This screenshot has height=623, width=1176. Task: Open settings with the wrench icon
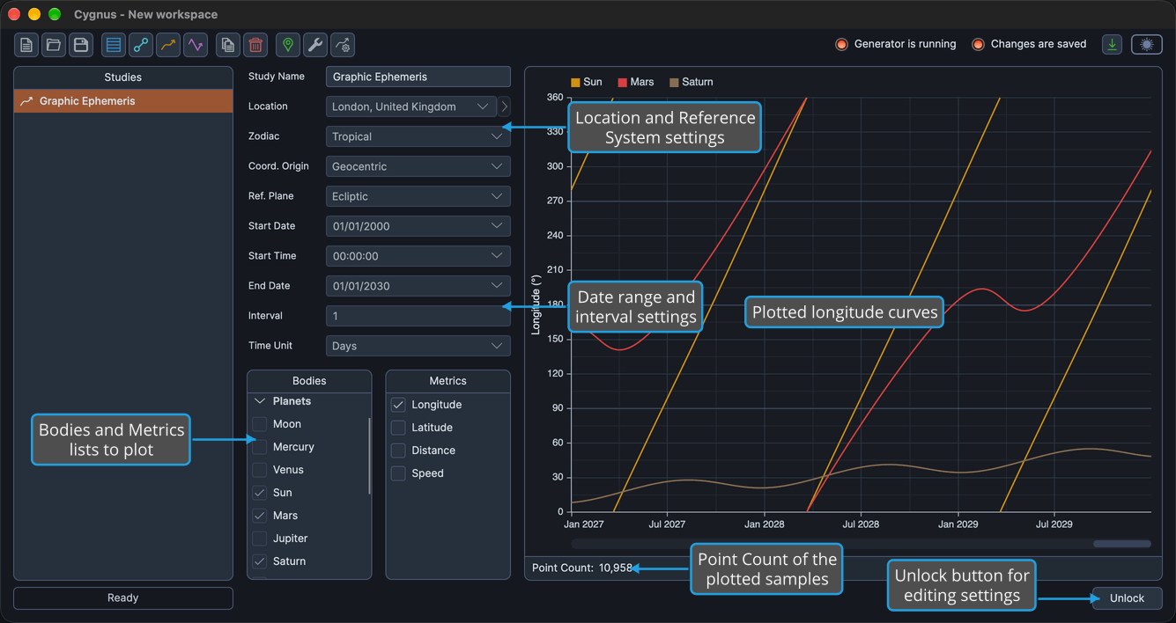click(315, 45)
